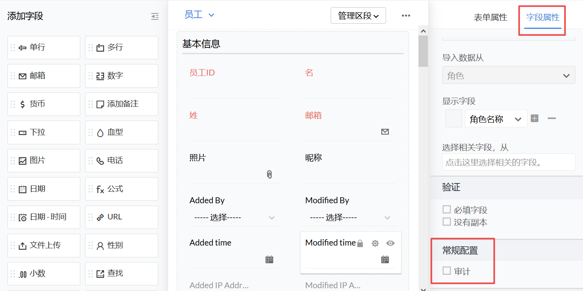Enable the 没有副本 checkbox

pyautogui.click(x=447, y=222)
